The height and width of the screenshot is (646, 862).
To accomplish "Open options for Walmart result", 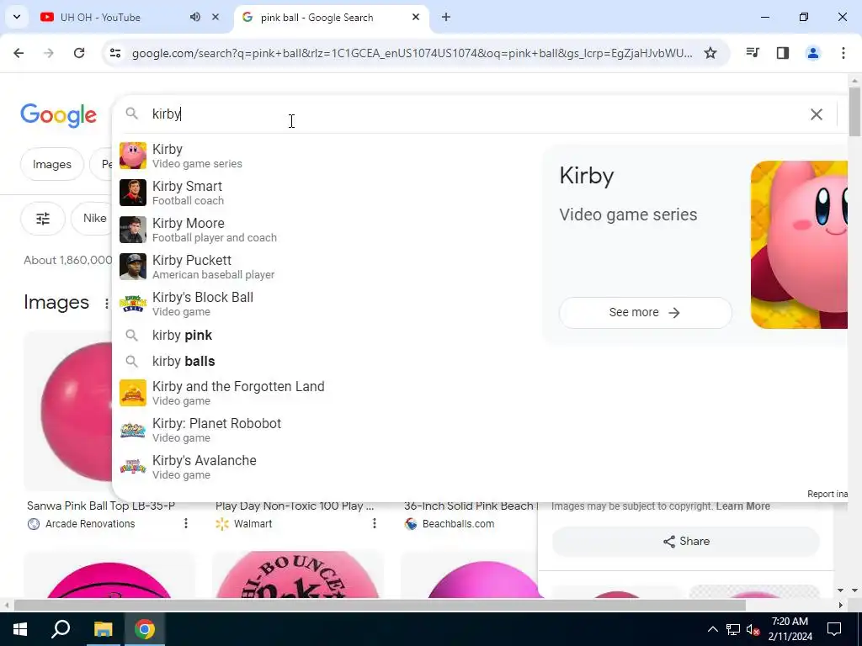I will coord(375,523).
